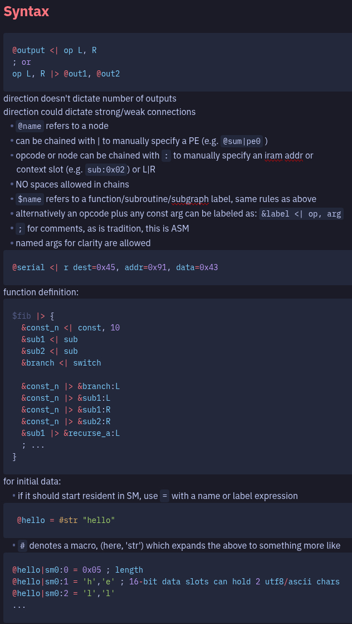This screenshot has height=624, width=352.
Task: Click the "$fib |> {" code line
Action: [x=33, y=316]
